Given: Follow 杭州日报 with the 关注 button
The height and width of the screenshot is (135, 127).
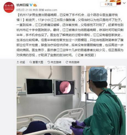Looking at the screenshot, I should tap(109, 4).
